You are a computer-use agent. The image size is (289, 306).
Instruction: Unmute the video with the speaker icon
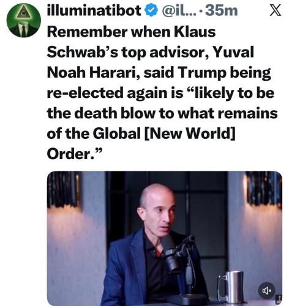(x=266, y=290)
